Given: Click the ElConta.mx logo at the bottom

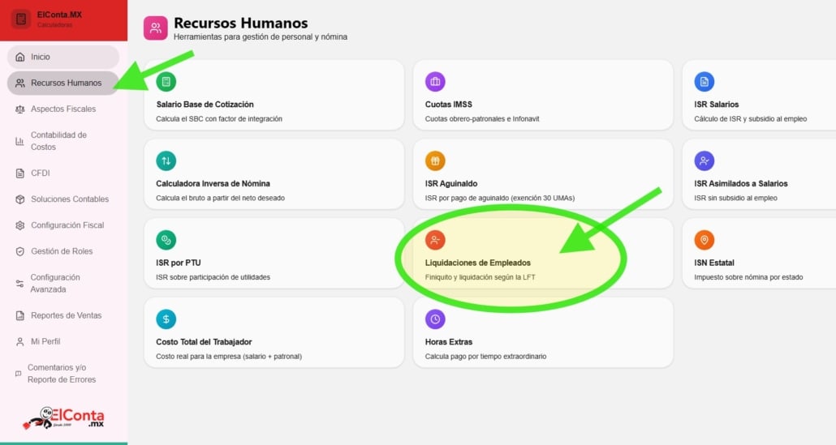Looking at the screenshot, I should click(63, 417).
